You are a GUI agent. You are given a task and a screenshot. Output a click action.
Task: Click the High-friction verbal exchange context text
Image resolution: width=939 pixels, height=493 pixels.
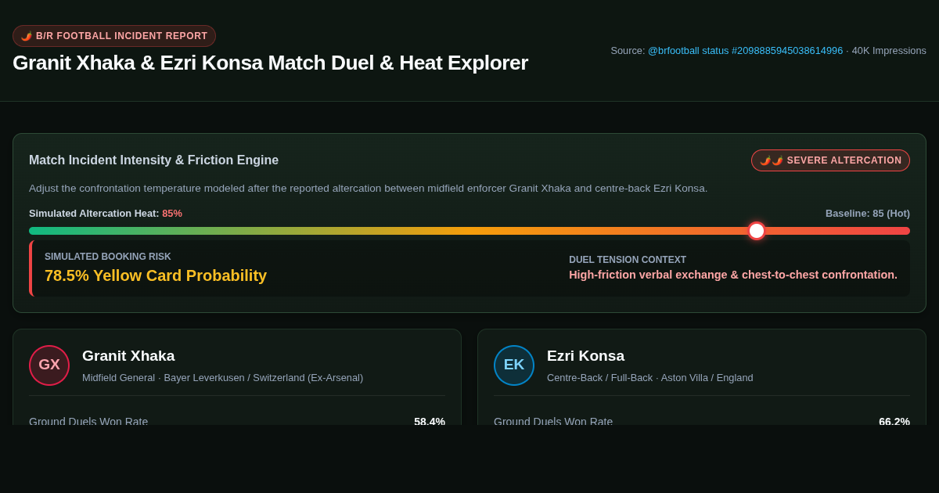(x=733, y=275)
